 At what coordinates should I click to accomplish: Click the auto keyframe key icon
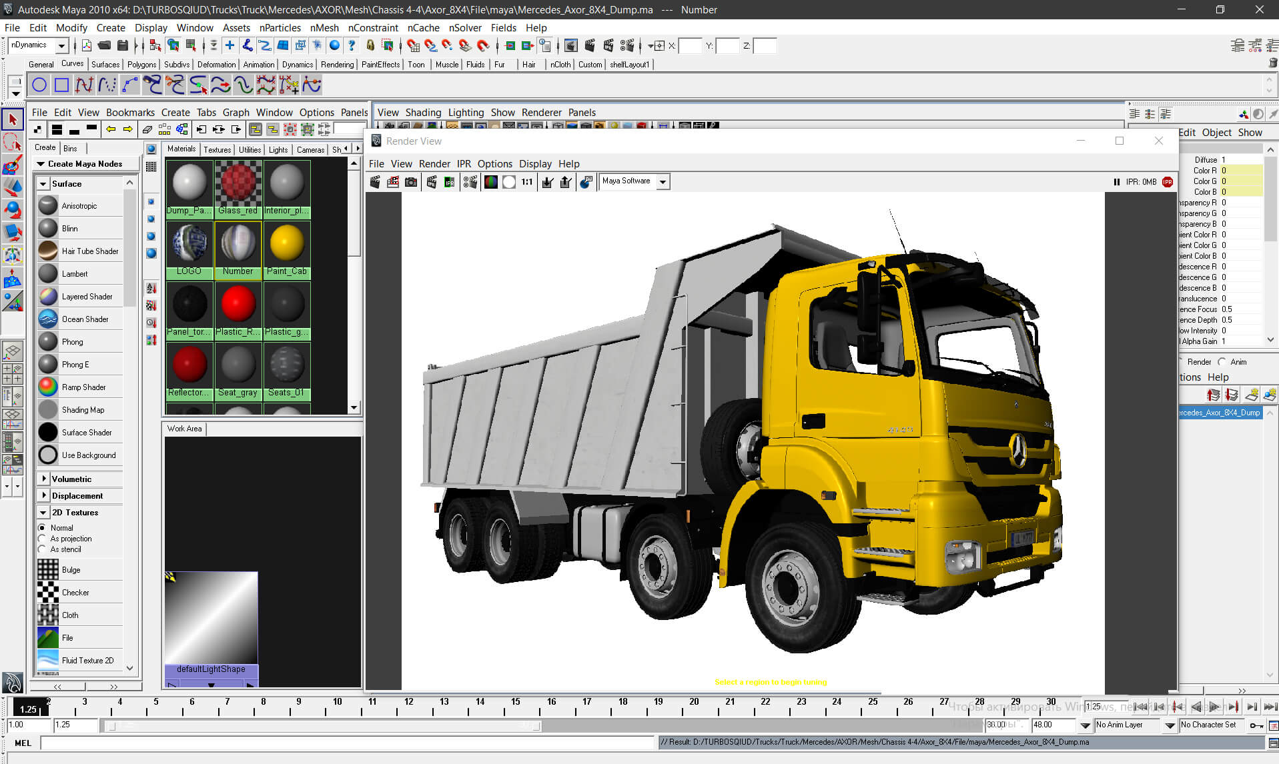[x=1256, y=725]
